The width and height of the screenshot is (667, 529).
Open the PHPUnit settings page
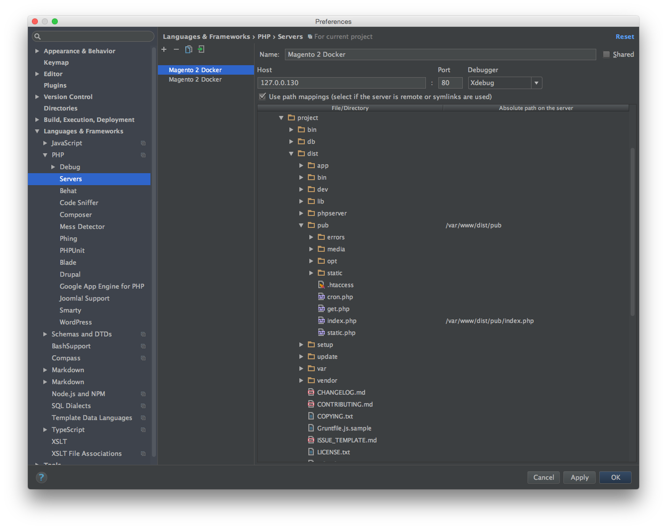point(72,251)
